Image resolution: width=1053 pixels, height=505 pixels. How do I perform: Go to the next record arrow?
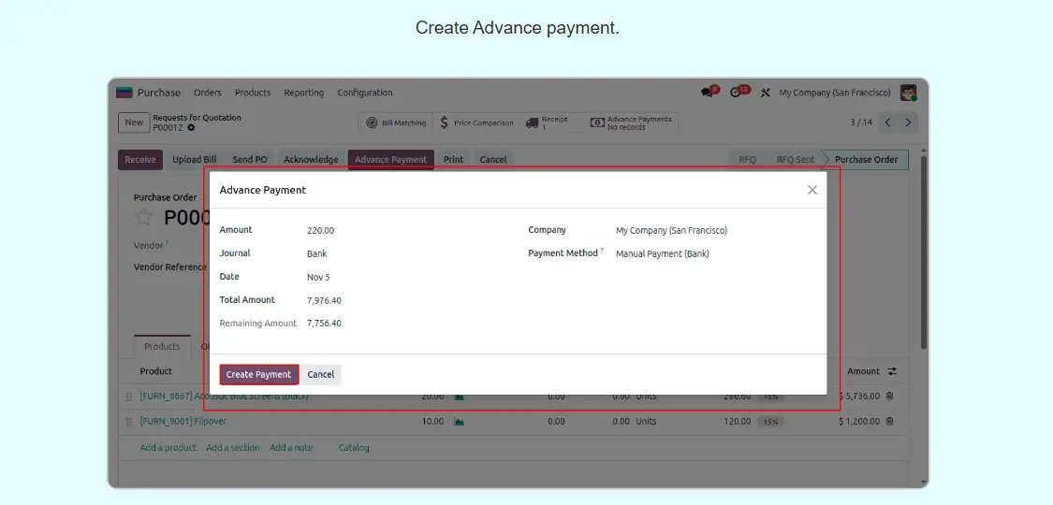(x=908, y=123)
